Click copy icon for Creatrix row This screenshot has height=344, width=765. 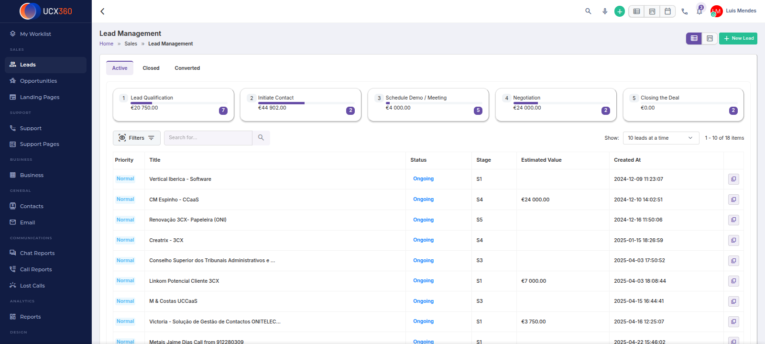click(x=733, y=240)
